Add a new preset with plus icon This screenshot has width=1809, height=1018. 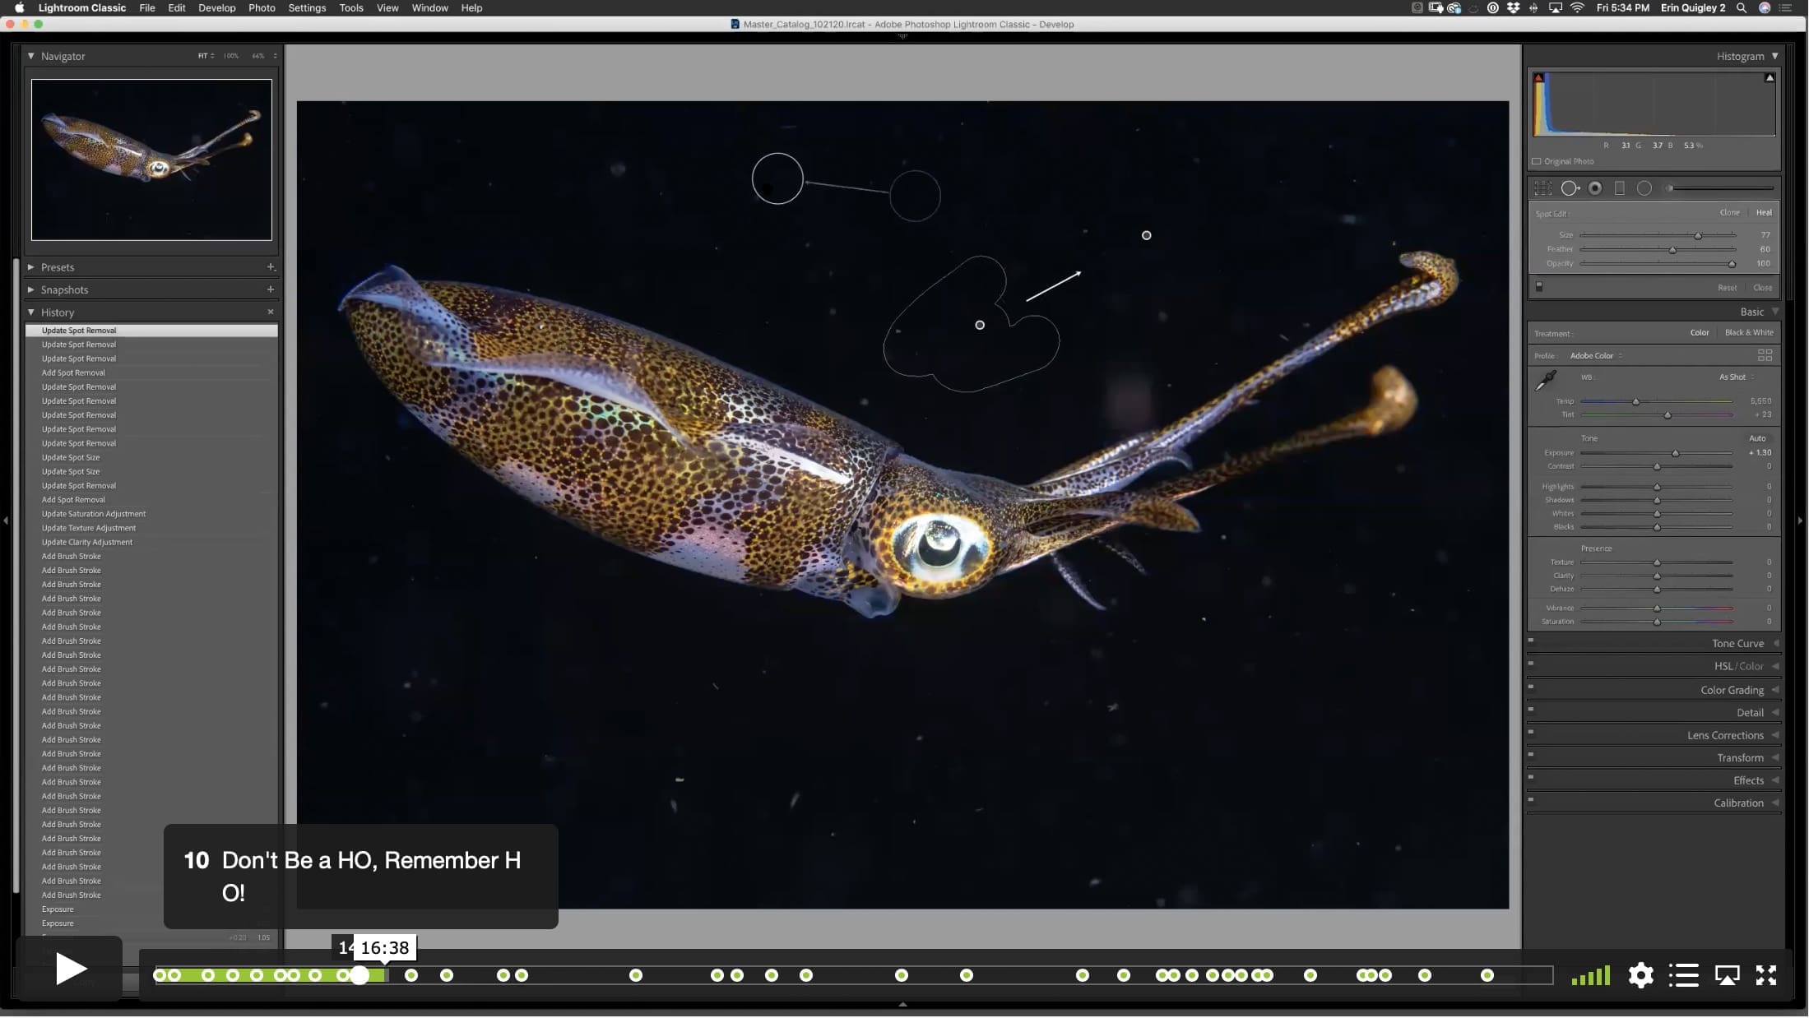270,267
